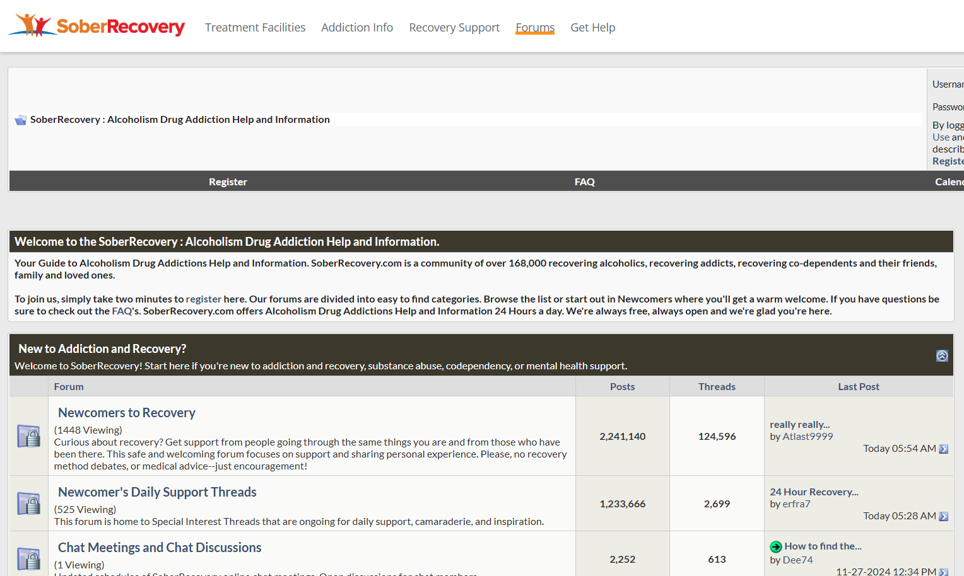Open the Treatment Facilities menu
The height and width of the screenshot is (576, 964).
255,28
